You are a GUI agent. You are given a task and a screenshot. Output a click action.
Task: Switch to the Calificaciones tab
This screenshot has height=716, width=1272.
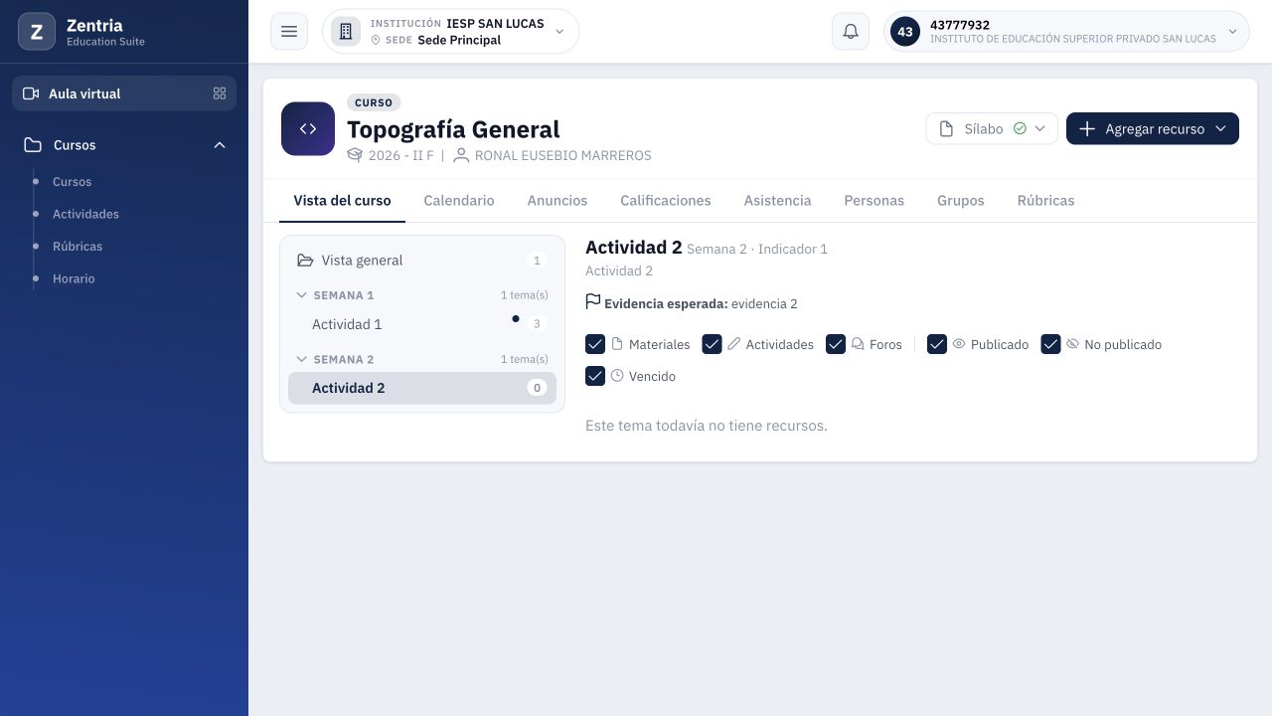[666, 201]
